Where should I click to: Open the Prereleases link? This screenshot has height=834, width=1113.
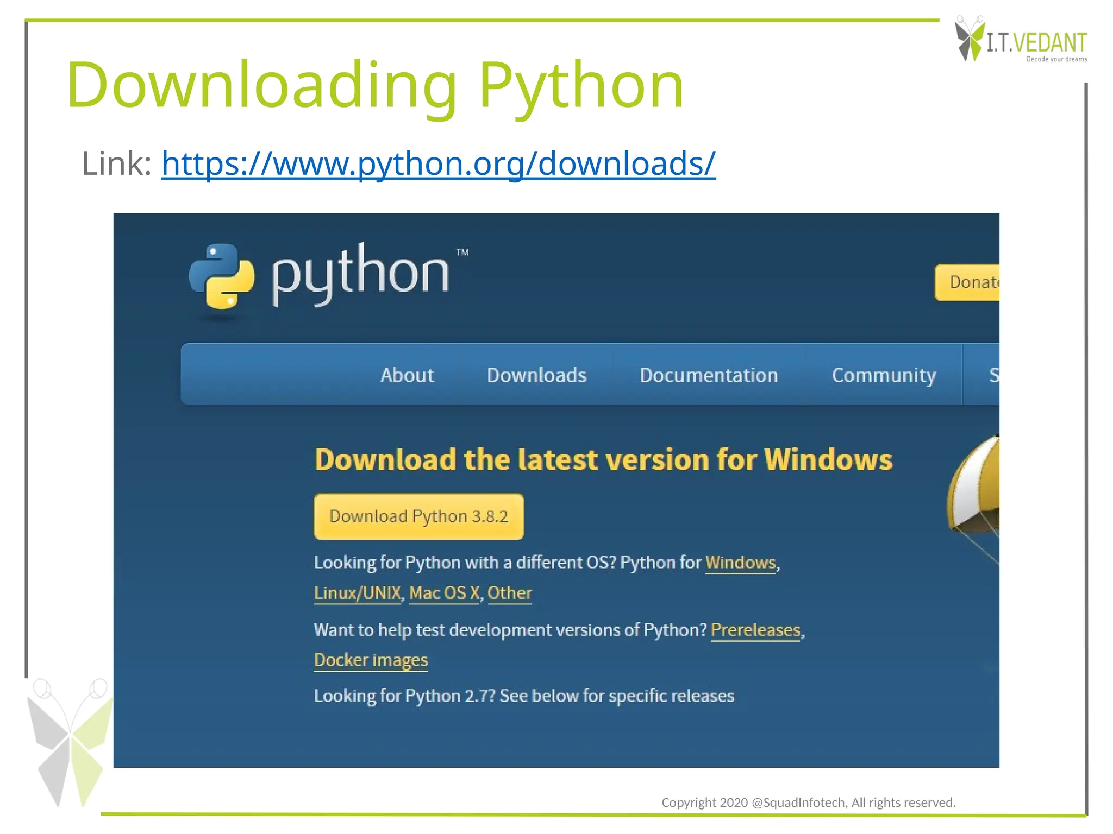coord(755,630)
